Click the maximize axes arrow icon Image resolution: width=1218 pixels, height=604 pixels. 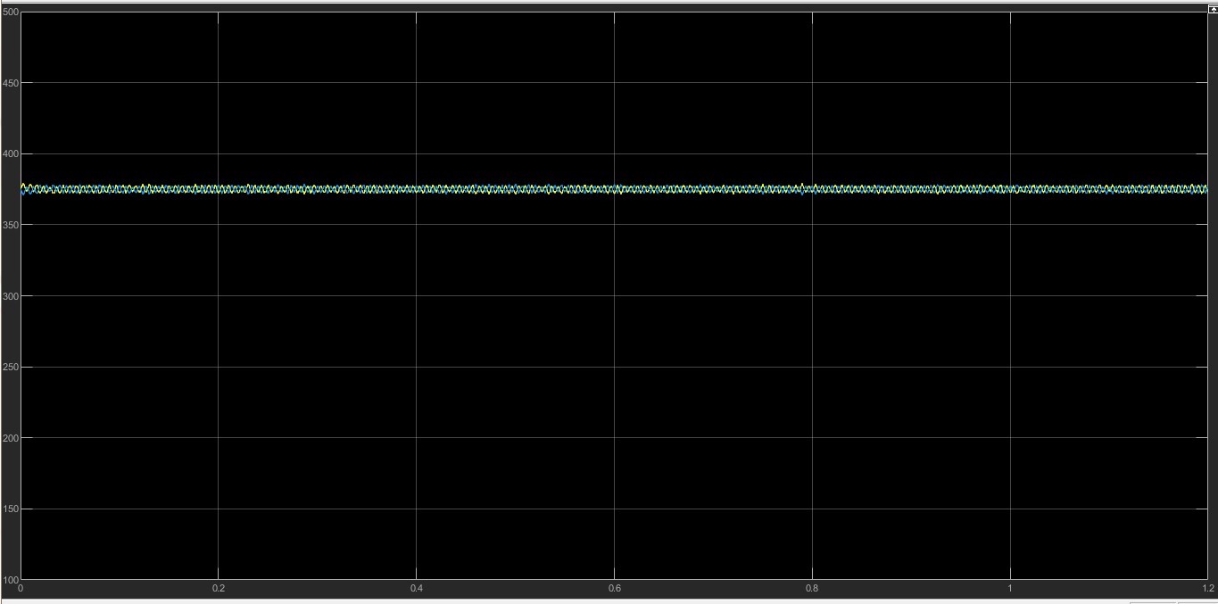tap(1213, 7)
